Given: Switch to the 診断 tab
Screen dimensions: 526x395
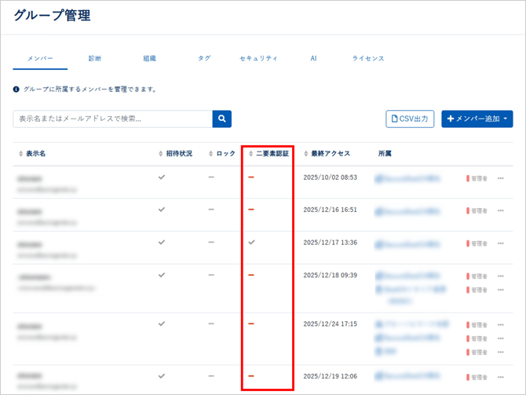Looking at the screenshot, I should click(x=95, y=58).
